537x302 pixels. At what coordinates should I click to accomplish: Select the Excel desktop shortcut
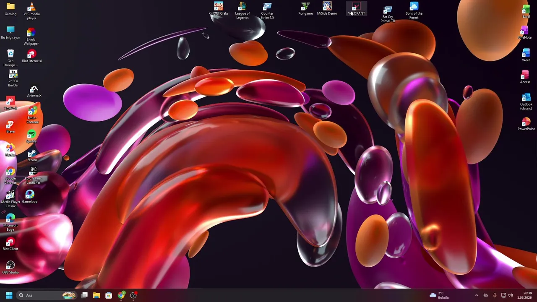coord(526,11)
